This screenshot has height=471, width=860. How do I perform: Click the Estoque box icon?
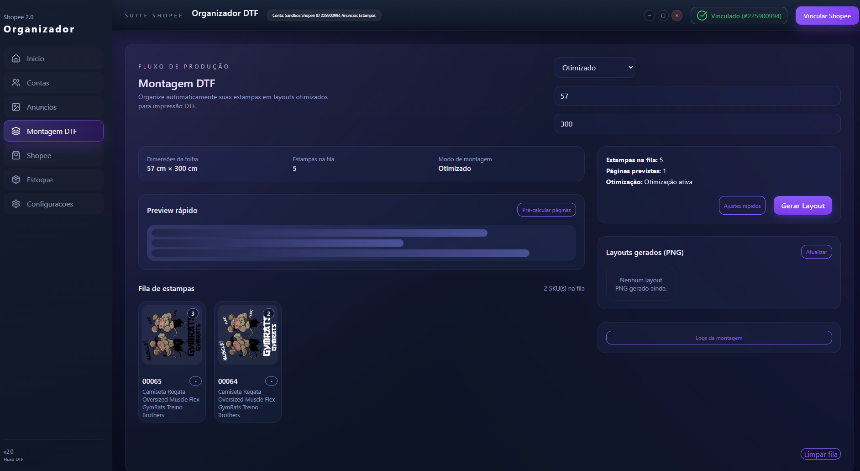[16, 180]
